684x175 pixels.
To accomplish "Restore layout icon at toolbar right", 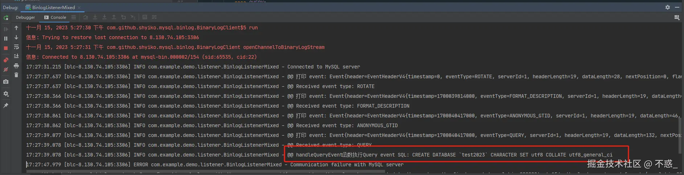I will (677, 17).
